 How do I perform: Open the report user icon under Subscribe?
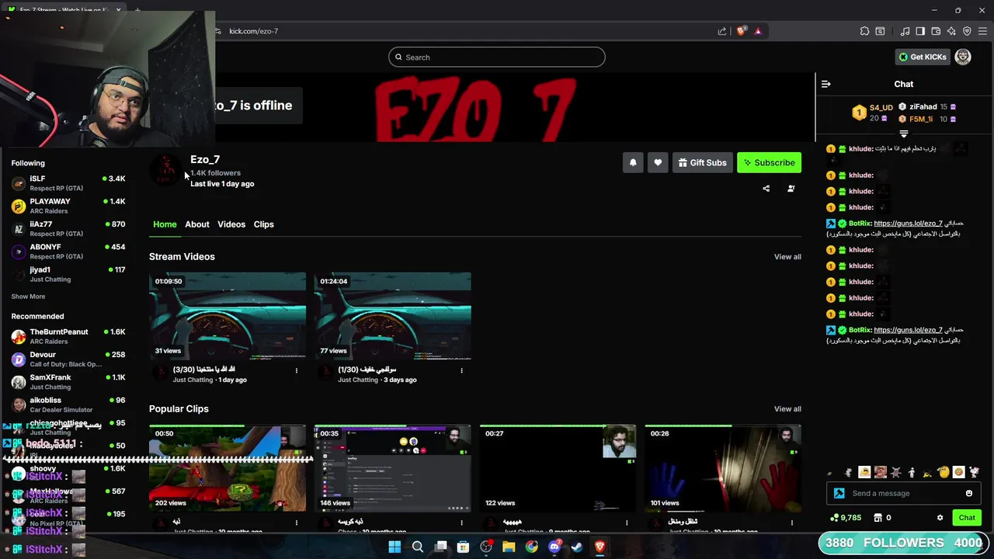pos(791,188)
